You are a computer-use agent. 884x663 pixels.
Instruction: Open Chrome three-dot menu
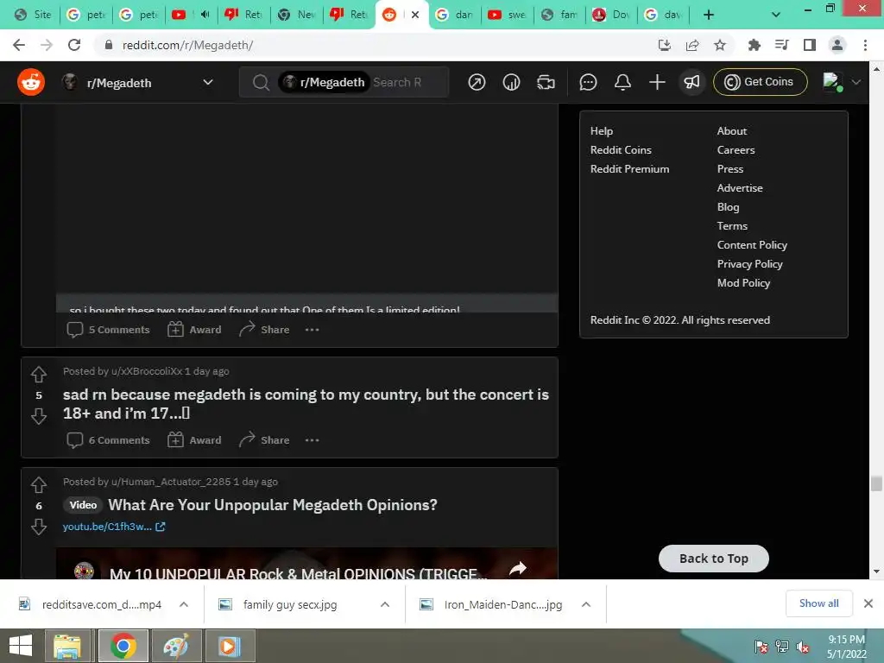pyautogui.click(x=865, y=45)
